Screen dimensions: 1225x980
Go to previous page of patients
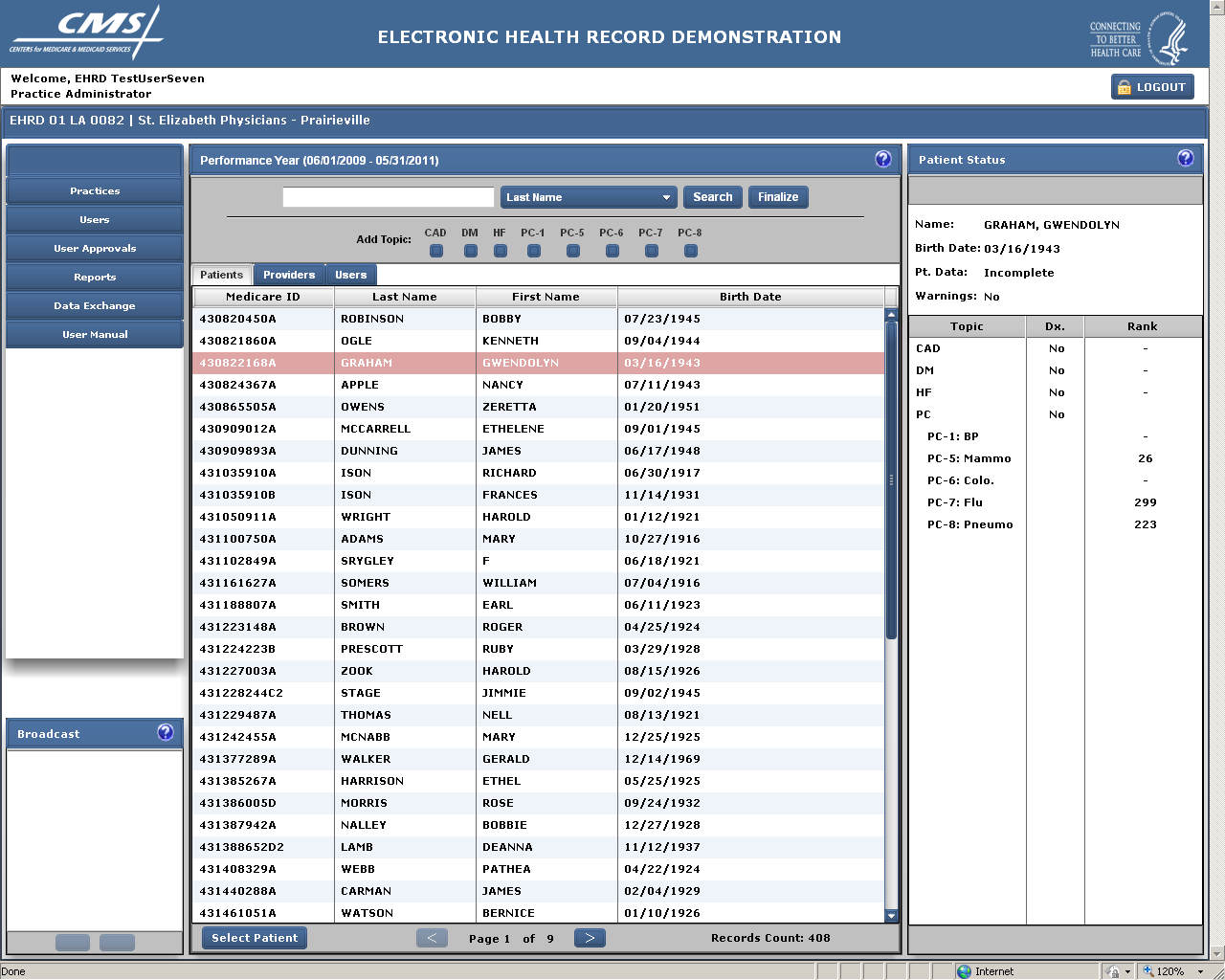(432, 938)
